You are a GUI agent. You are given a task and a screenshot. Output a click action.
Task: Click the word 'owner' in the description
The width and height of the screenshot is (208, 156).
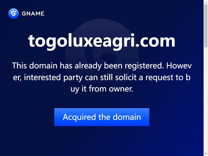pos(120,89)
